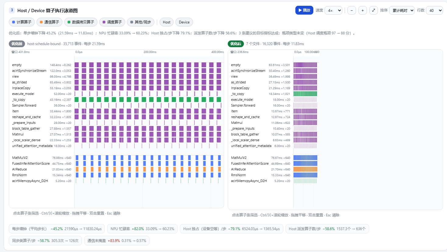
Task: Toggle the 计算算子 filter chip
Action: coord(22,22)
